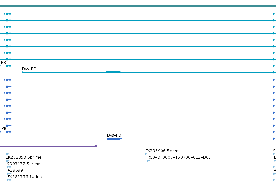Click the arrowhead cluster below SD03177.5prime
Viewport: 276px width, 182px height.
point(9,167)
